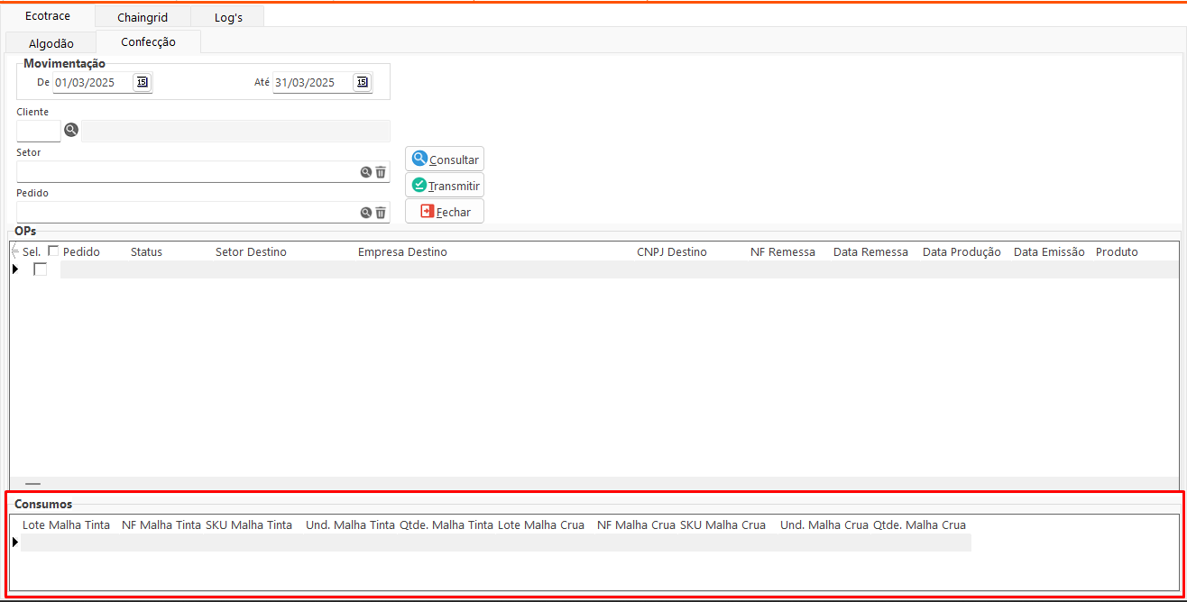Viewport: 1187px width, 602px height.
Task: Check the first row checkbox in OPs grid
Action: 40,269
